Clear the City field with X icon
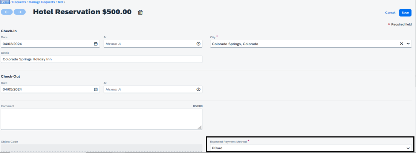 click(401, 44)
